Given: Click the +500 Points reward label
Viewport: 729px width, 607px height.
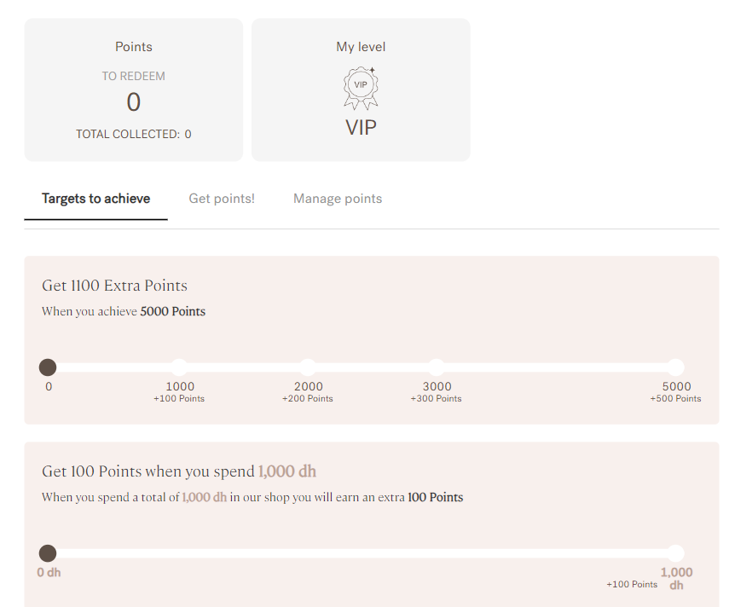Looking at the screenshot, I should click(675, 399).
